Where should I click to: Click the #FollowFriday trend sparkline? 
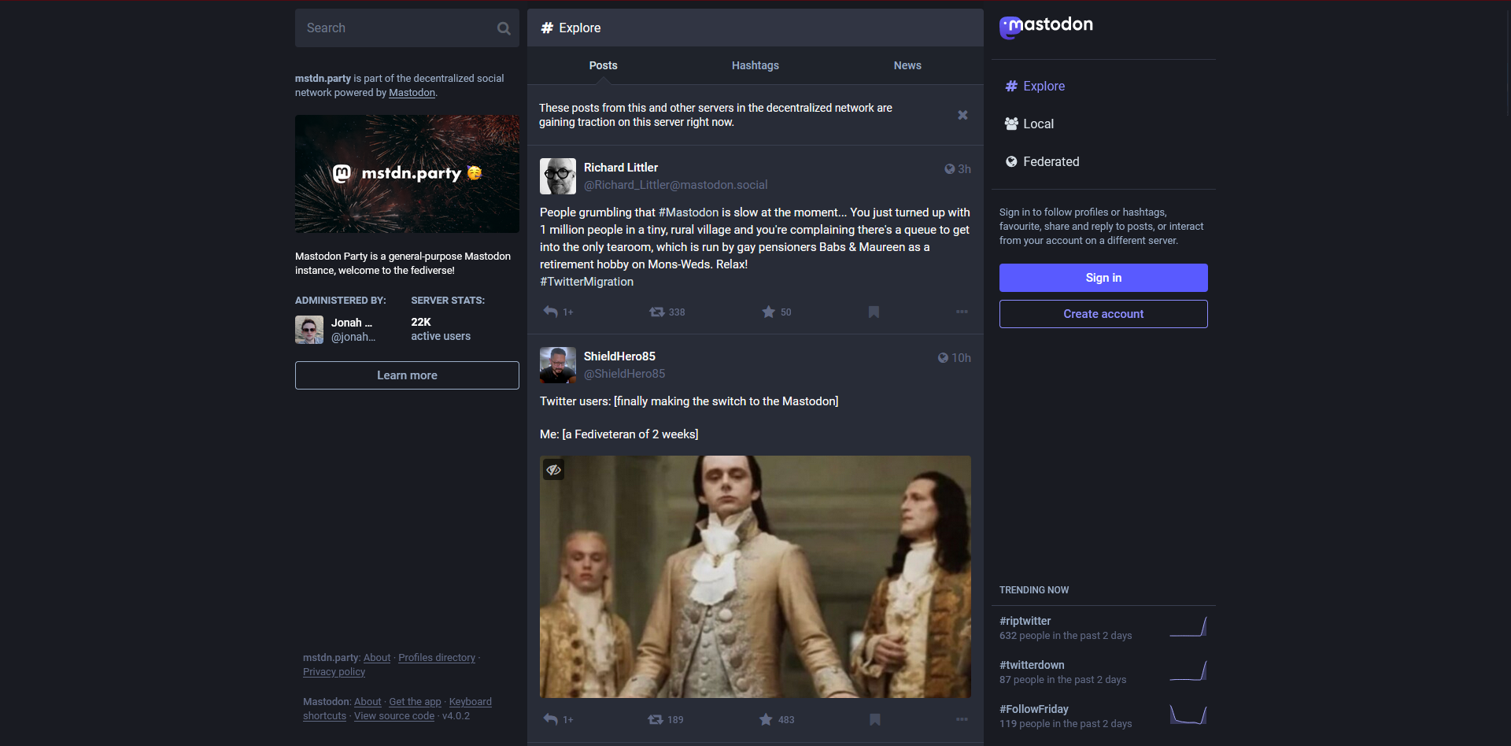click(1188, 715)
